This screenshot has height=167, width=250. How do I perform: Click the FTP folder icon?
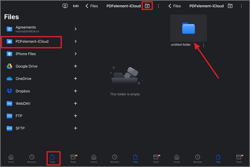pos(9,116)
